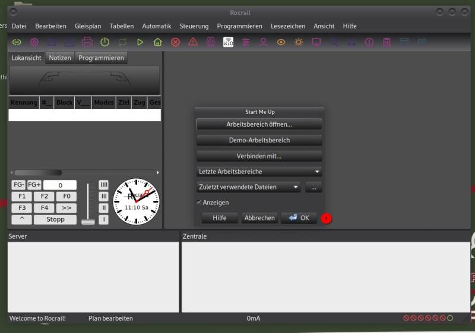Open the Zuletzt verwendete Dateien dropdown
The height and width of the screenshot is (333, 475).
[249, 187]
